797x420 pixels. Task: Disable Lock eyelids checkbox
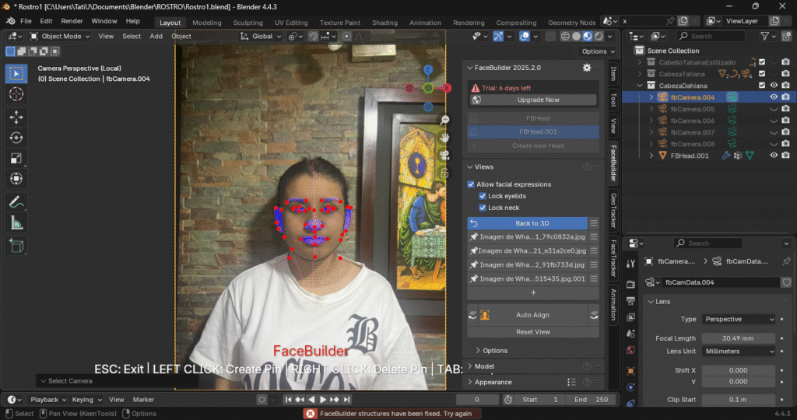[482, 196]
